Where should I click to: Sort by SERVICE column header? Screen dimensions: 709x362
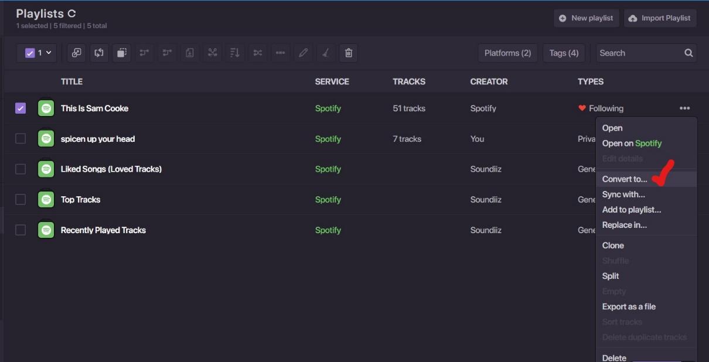click(x=332, y=81)
